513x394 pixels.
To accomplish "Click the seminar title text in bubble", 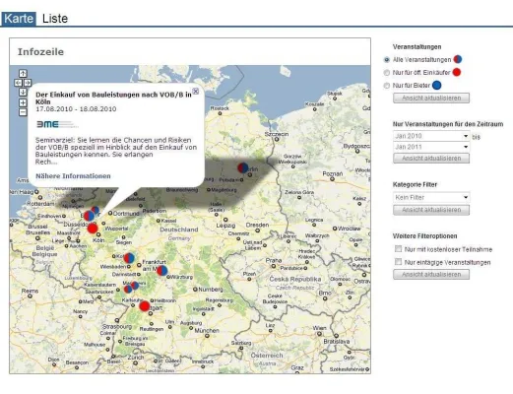I will 113,98.
